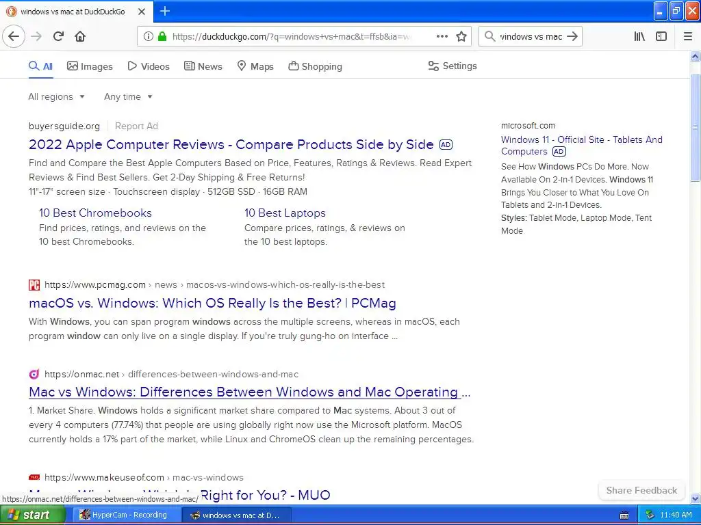Open macOS vs. Windows PCMag result
Screen dimensions: 701x525
(212, 303)
